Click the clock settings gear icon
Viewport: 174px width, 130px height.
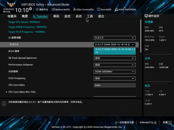coord(30,9)
